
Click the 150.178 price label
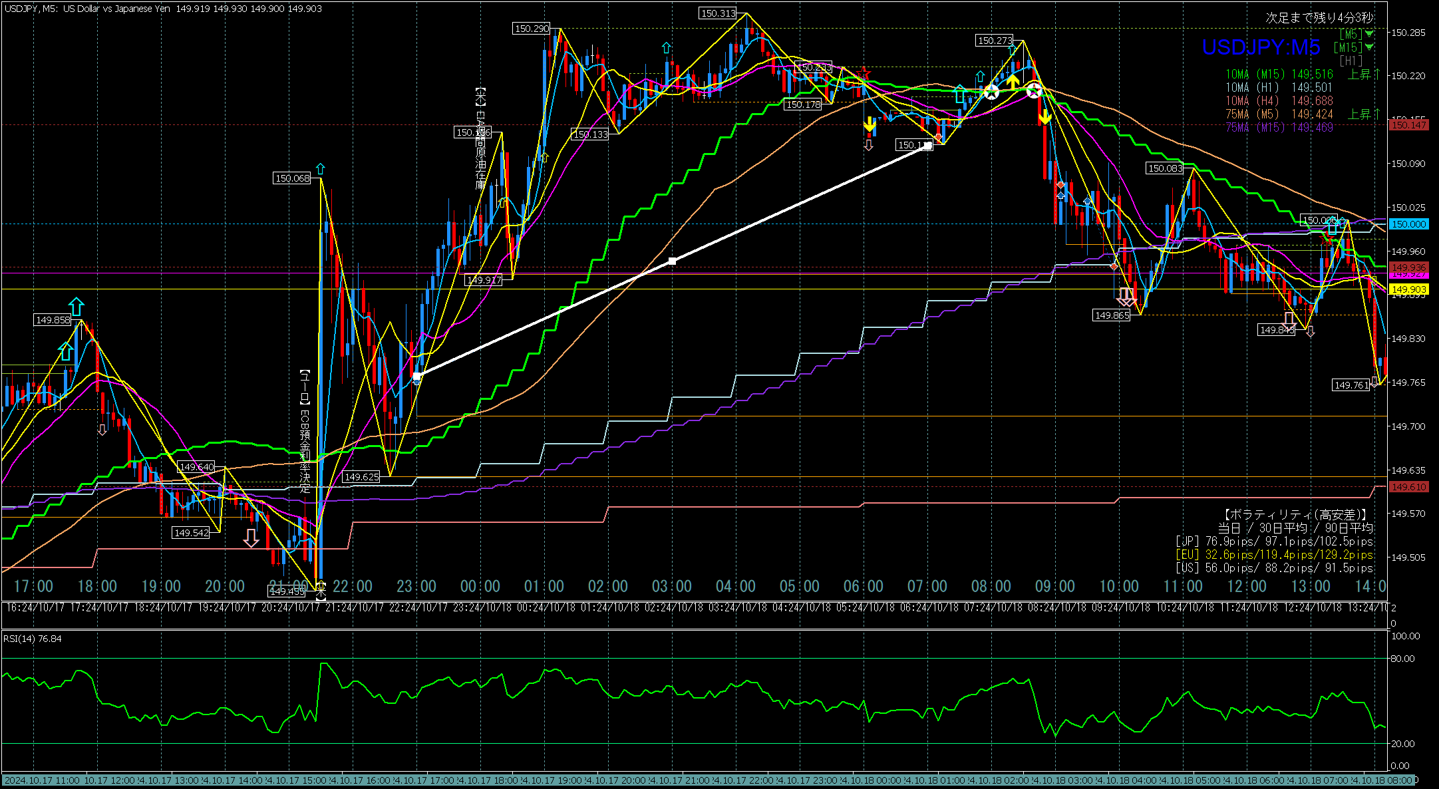pyautogui.click(x=804, y=104)
